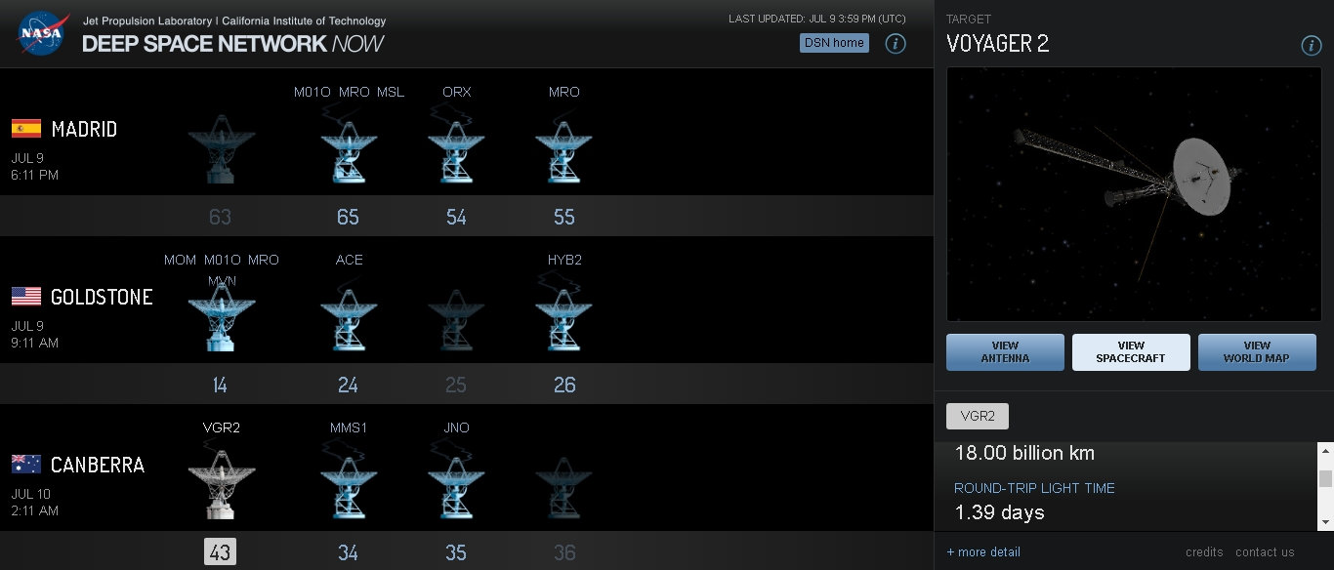Click the Spain flag for Madrid
Image resolution: width=1334 pixels, height=570 pixels.
26,129
